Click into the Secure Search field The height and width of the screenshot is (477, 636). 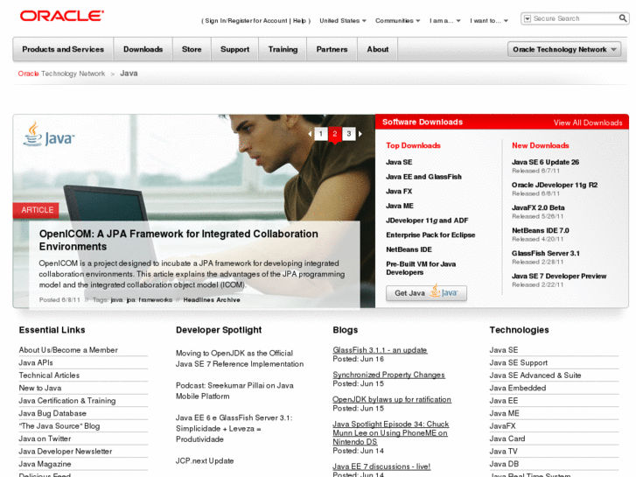[x=574, y=18]
